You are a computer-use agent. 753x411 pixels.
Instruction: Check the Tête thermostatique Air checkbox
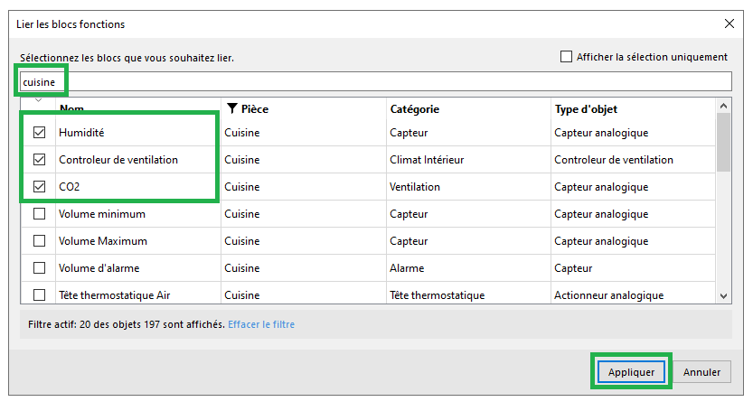[x=39, y=295]
